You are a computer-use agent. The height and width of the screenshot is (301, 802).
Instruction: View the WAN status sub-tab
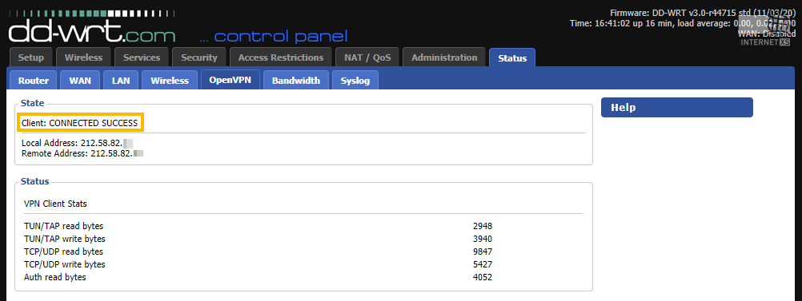click(80, 80)
